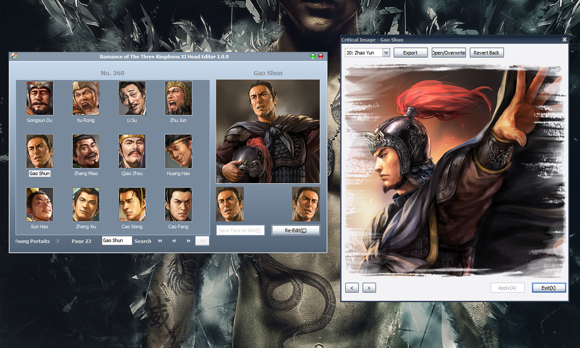580x348 pixels.
Task: Open the 20: Zhao Yun combo box
Action: click(367, 53)
